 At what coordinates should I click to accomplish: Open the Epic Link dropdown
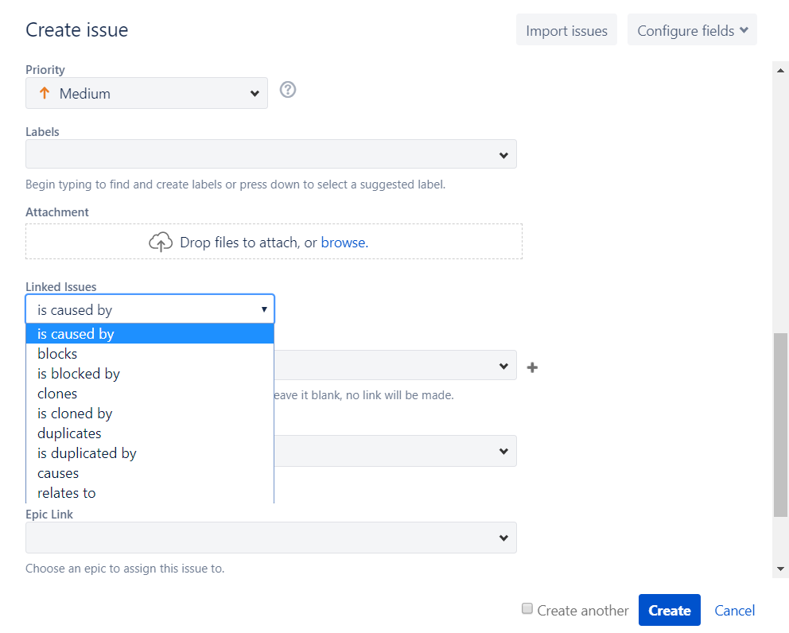[x=270, y=538]
